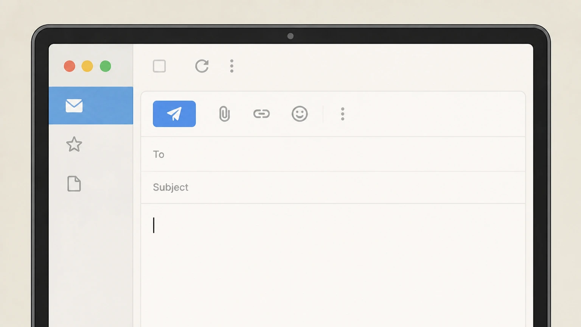Show starred messages via the star icon
This screenshot has width=581, height=327.
tap(74, 144)
